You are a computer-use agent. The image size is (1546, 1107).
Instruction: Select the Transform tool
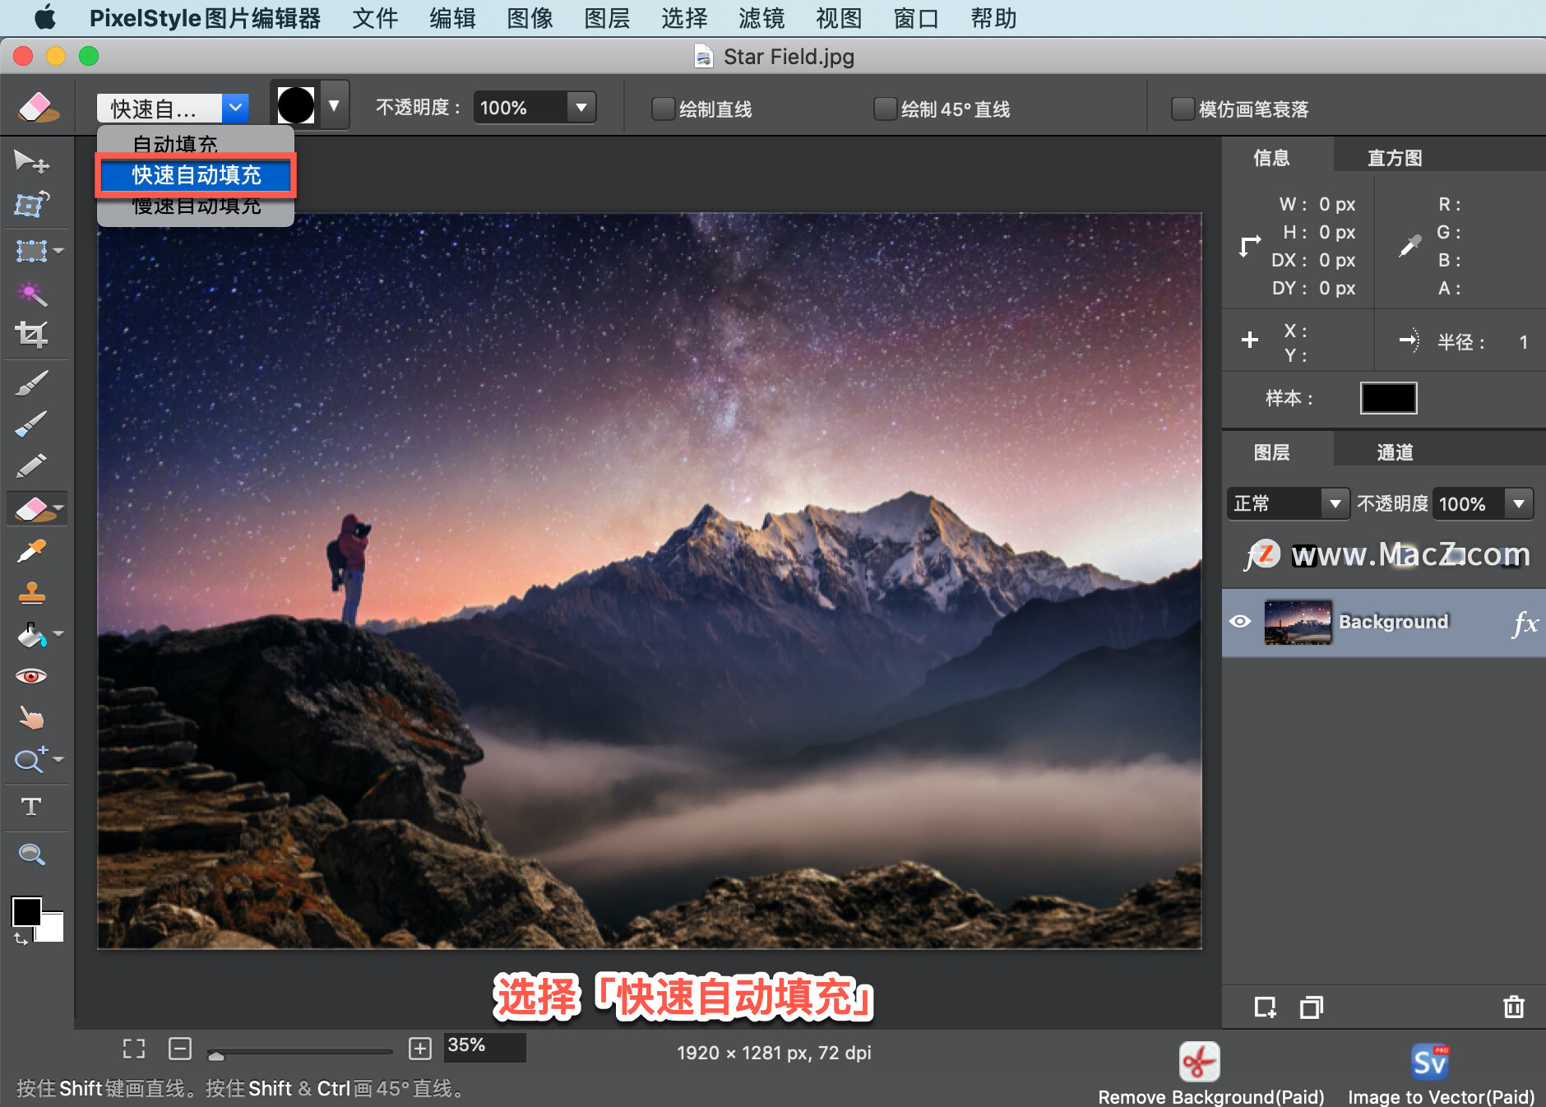[31, 204]
